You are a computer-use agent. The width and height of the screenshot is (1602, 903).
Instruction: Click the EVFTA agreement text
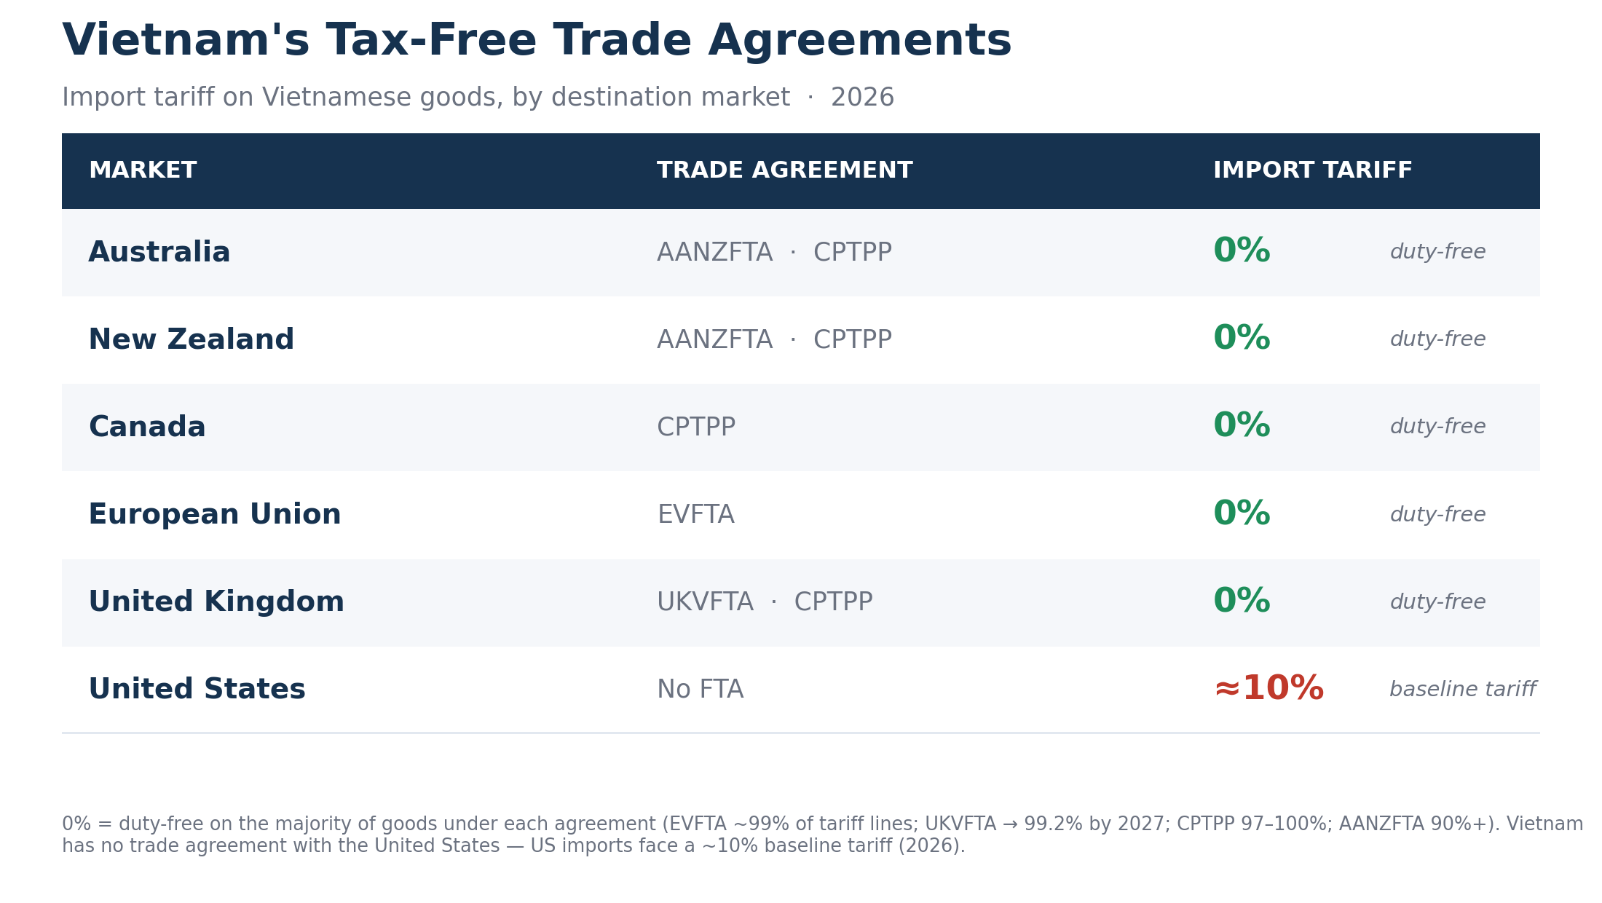696,516
